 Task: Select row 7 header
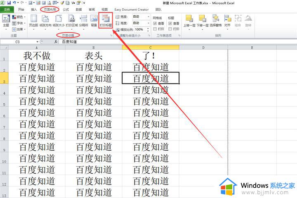click(4, 124)
